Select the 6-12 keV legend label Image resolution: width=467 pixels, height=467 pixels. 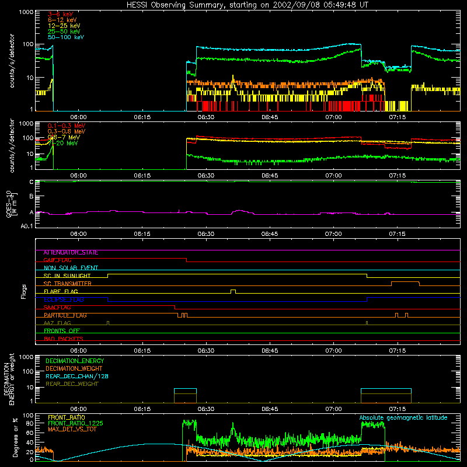pyautogui.click(x=62, y=20)
